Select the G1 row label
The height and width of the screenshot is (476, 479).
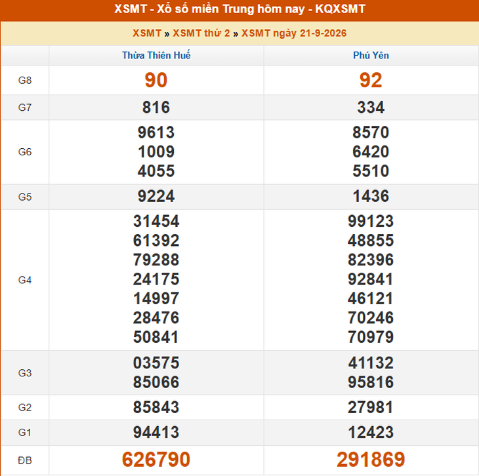point(25,432)
